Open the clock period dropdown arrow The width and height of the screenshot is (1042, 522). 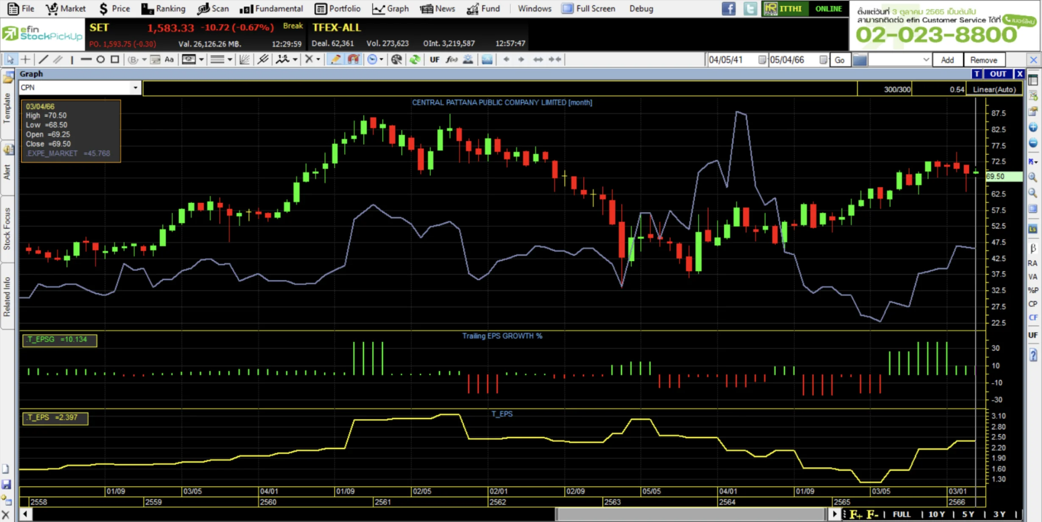(381, 60)
